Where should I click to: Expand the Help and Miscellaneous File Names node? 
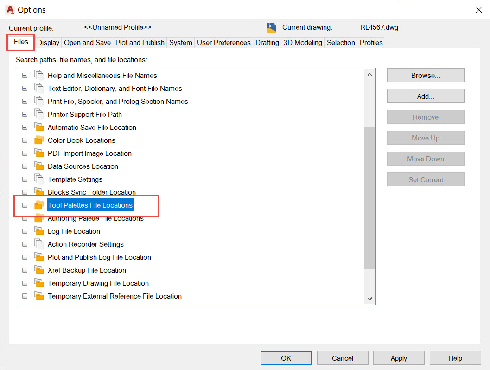pyautogui.click(x=24, y=75)
